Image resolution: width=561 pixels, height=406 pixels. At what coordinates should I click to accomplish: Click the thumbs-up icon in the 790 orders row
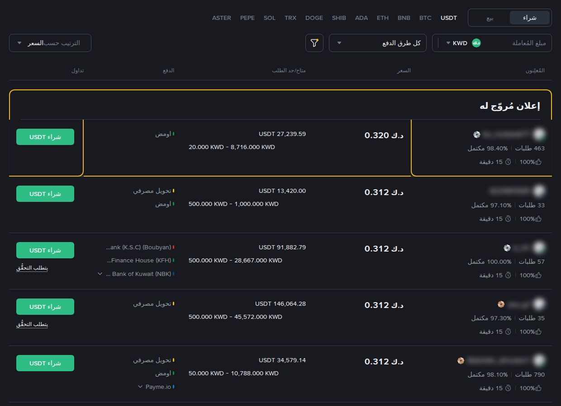point(538,388)
